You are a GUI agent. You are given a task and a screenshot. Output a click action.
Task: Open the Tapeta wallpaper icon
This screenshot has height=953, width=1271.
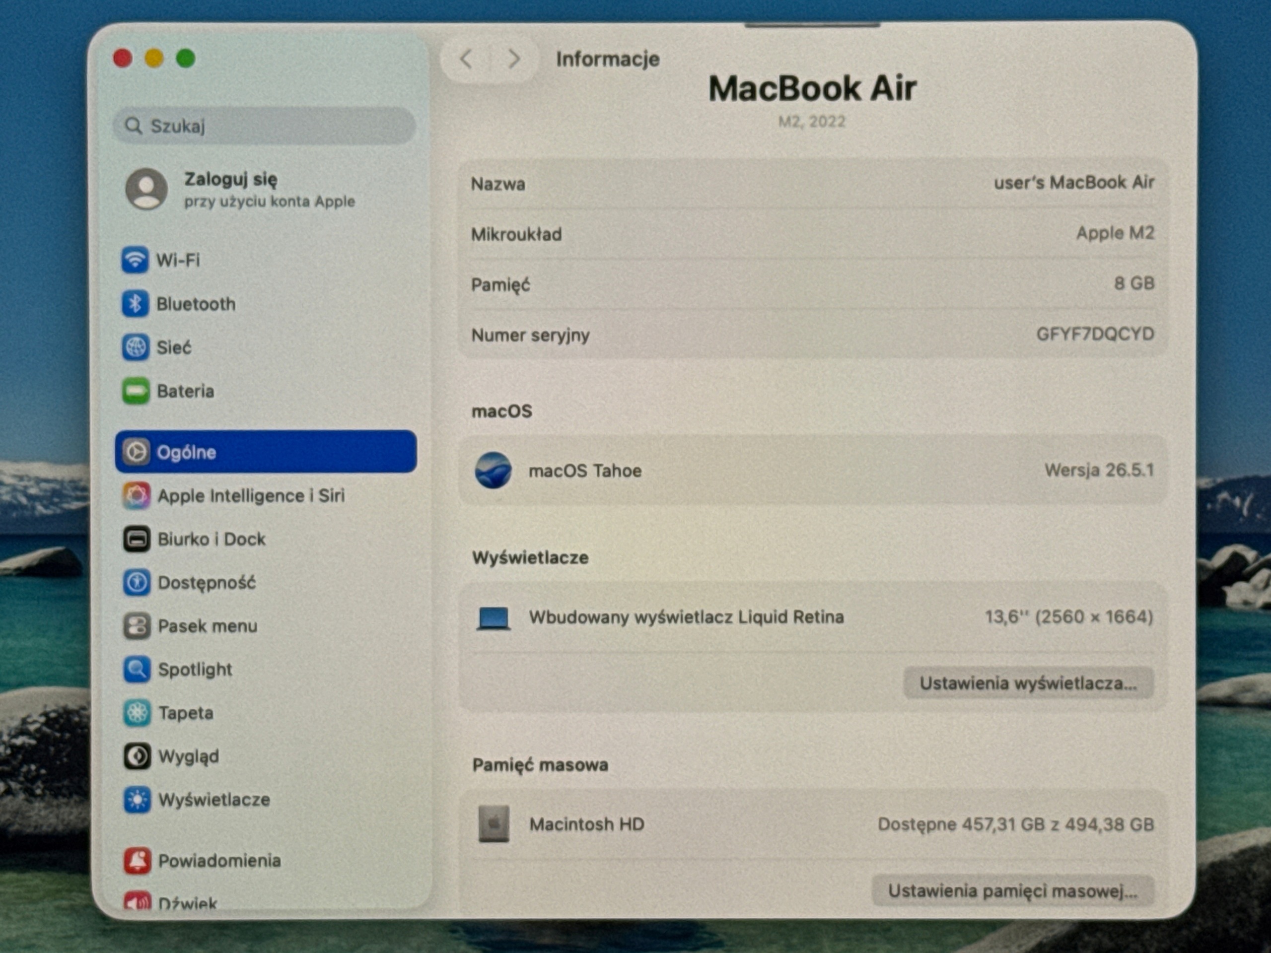138,713
